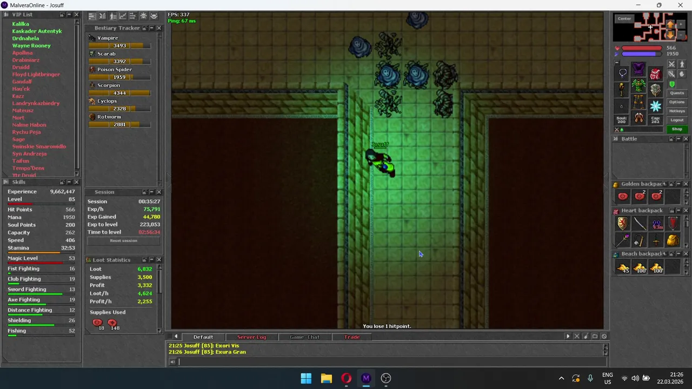Toggle stand-while-fighting chase mode
The height and width of the screenshot is (389, 692).
click(x=682, y=64)
